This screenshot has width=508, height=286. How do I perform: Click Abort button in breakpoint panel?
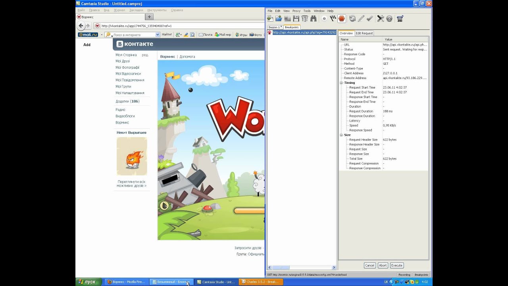click(383, 265)
